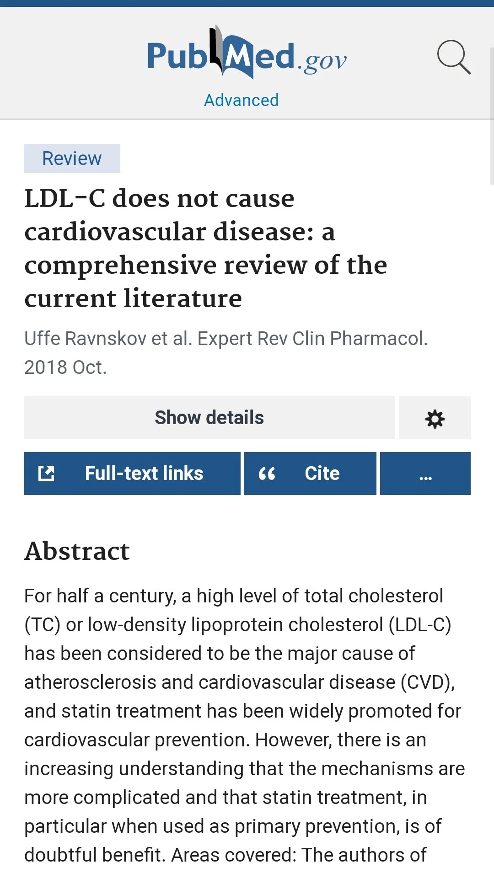Open the Advanced search link
This screenshot has height=873, width=494.
click(x=242, y=100)
